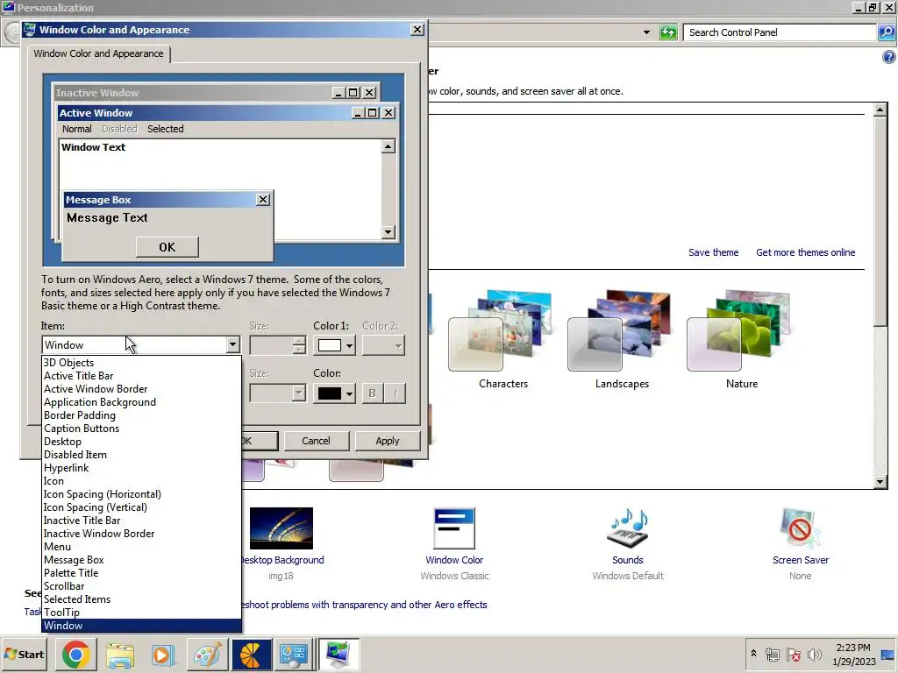
Task: Open Paint palette icon in taskbar
Action: (207, 655)
